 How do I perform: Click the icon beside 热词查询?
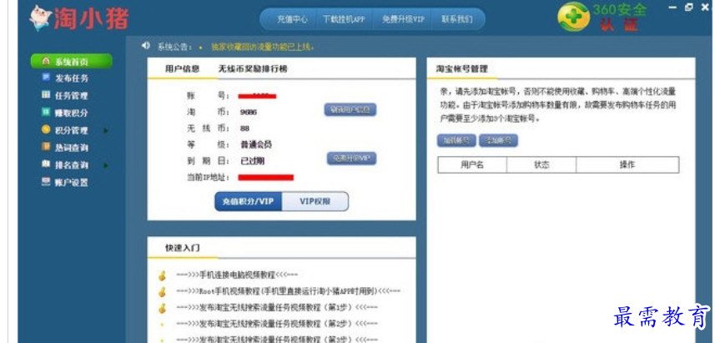46,147
